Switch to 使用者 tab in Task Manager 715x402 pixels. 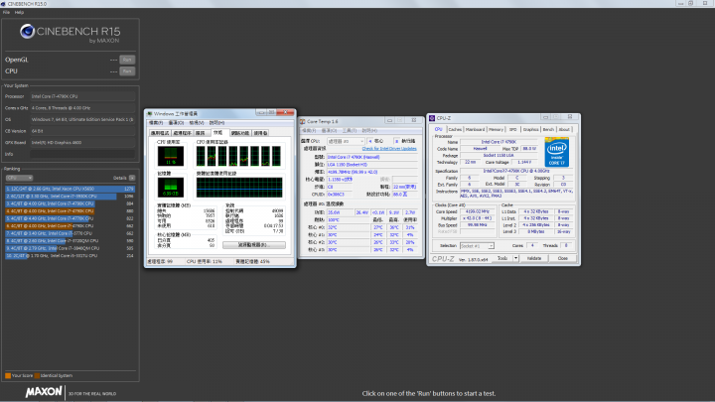tap(260, 133)
